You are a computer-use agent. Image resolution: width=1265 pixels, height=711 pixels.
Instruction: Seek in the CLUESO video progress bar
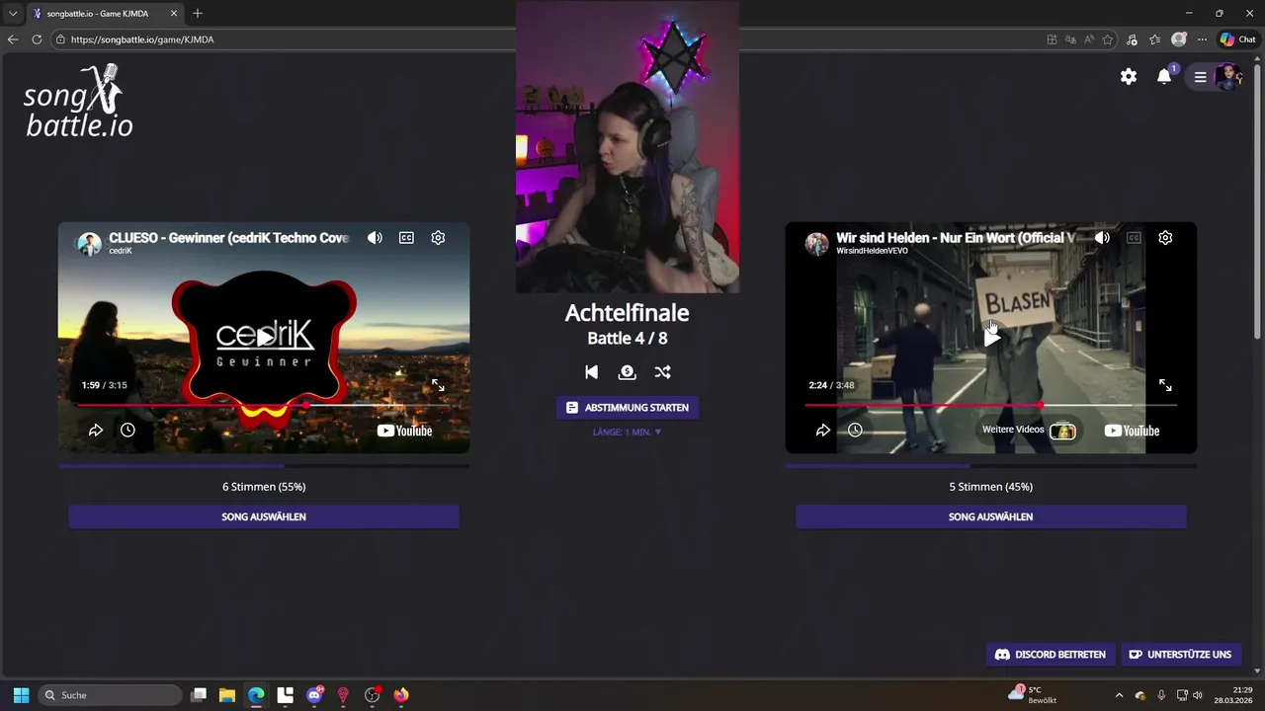264,405
